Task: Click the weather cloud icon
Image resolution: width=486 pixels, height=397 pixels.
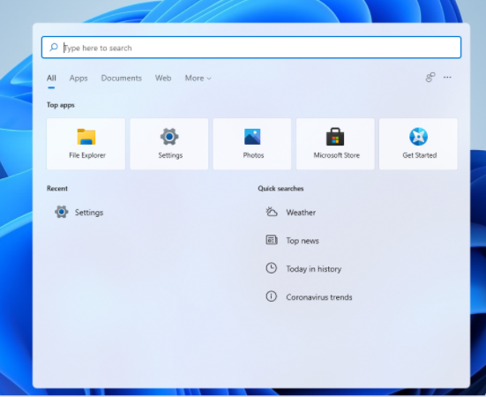Action: [x=272, y=212]
